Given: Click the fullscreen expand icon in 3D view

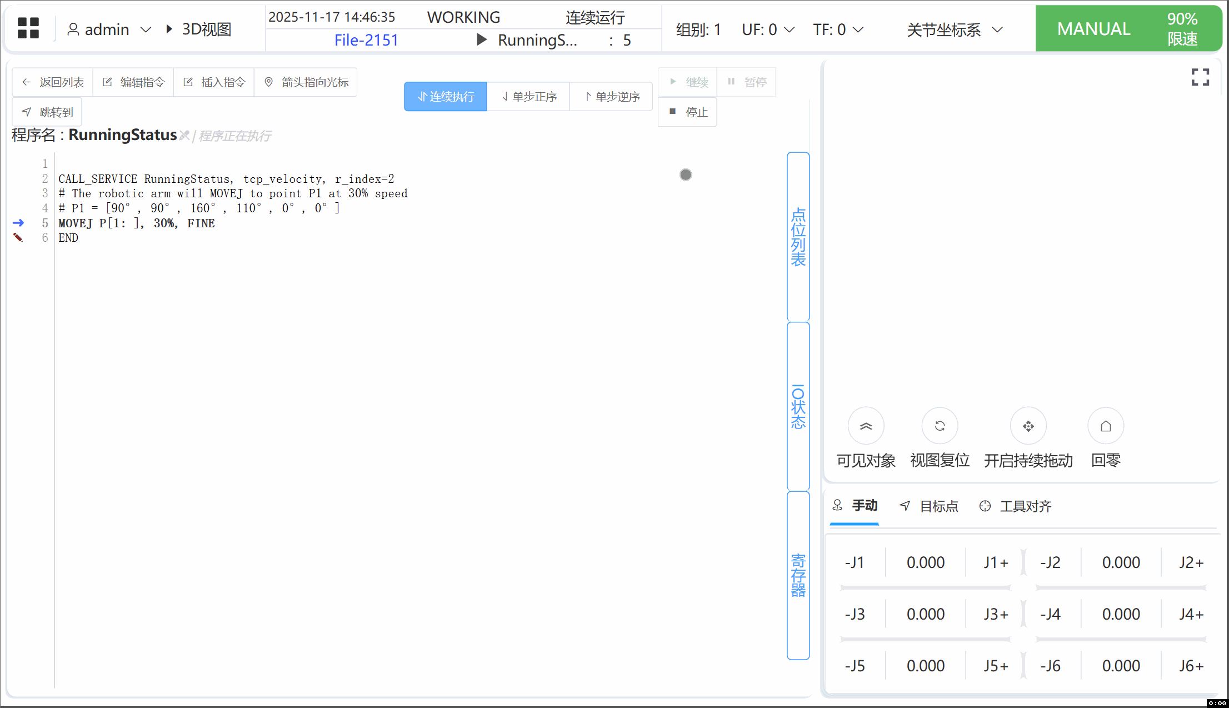Looking at the screenshot, I should click(1200, 77).
